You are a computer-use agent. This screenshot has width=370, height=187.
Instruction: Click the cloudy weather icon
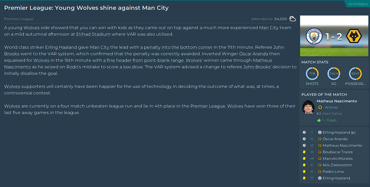click(292, 19)
